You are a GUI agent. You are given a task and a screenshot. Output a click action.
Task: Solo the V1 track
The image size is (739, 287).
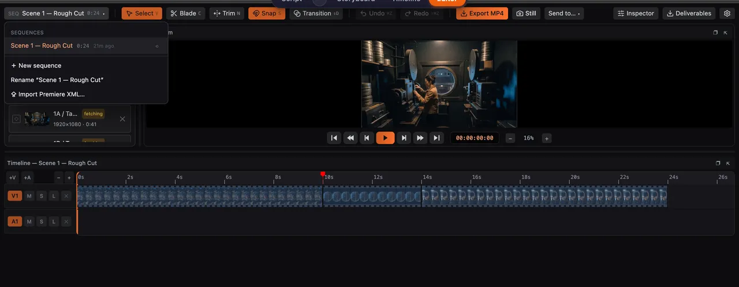click(41, 196)
